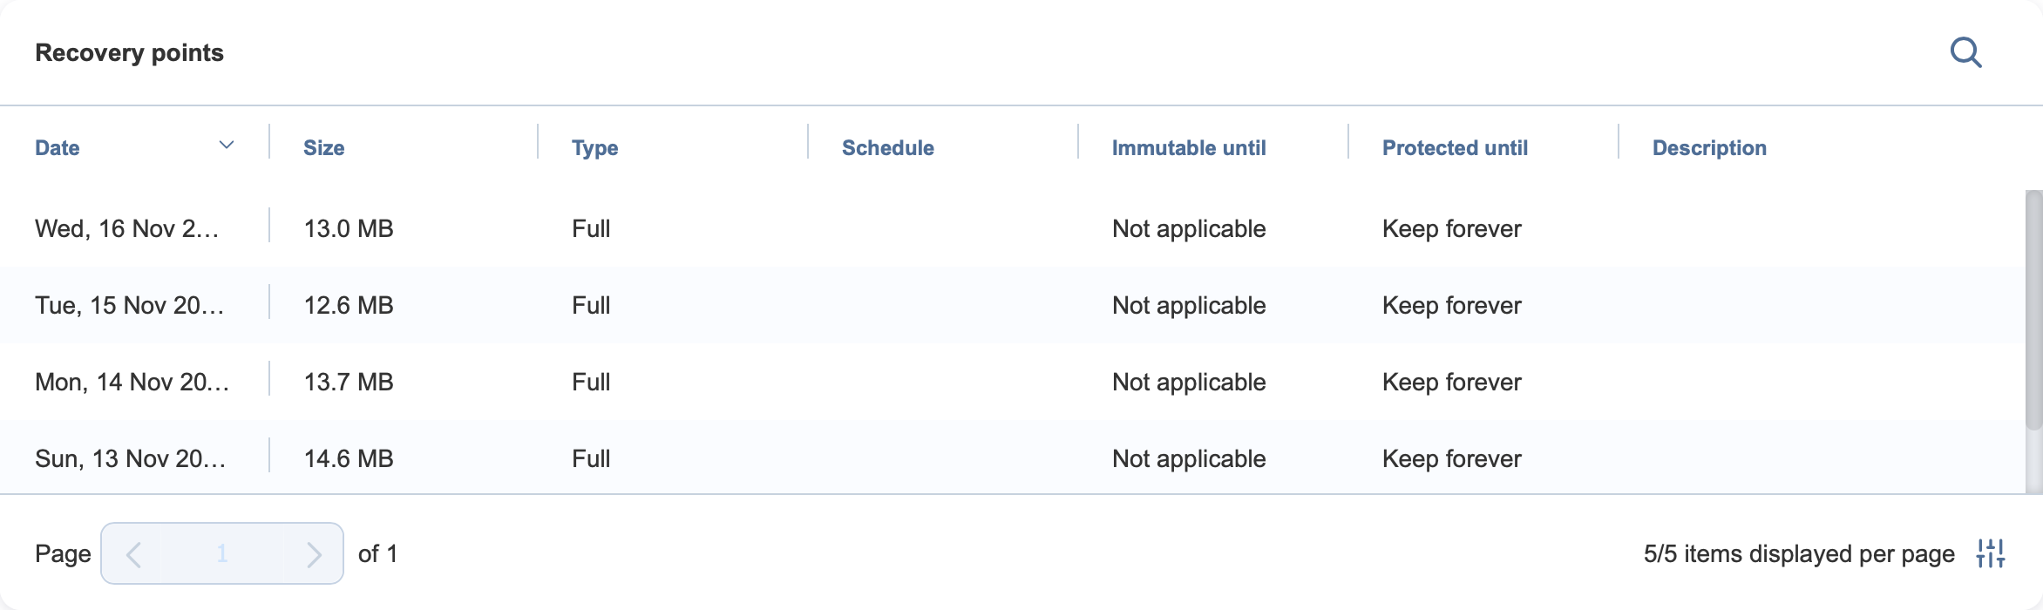
Task: Select the Mon, 14 Nov recovery point
Action: 1013,382
